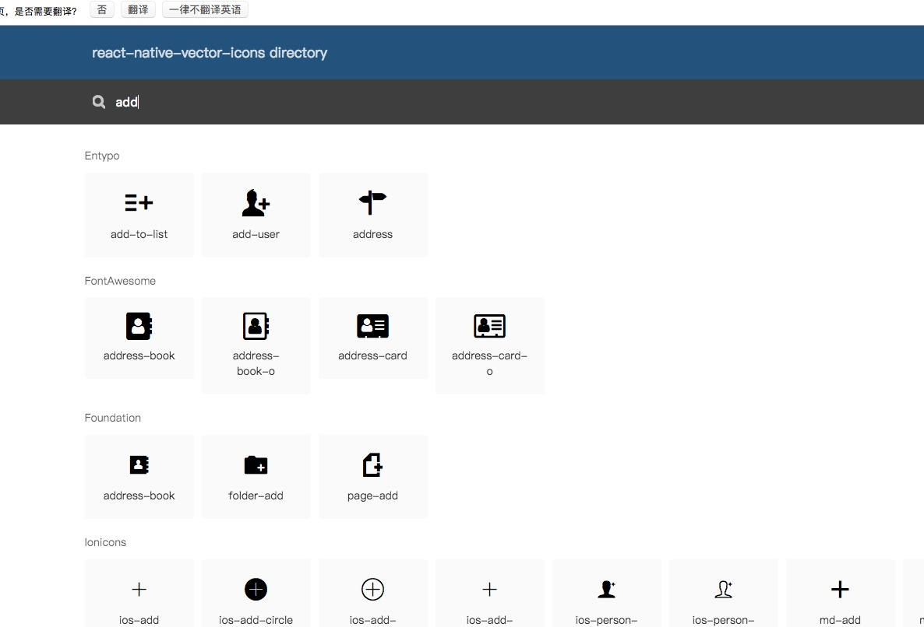Choose the md-add bold plus icon

[840, 590]
